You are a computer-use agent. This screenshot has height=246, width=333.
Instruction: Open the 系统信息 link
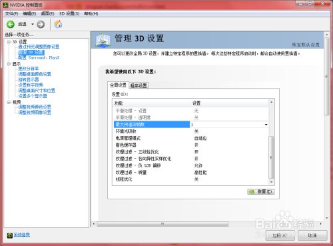click(22, 235)
